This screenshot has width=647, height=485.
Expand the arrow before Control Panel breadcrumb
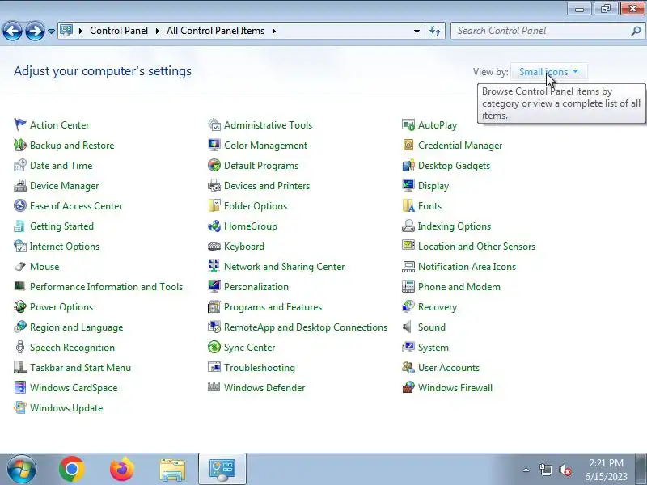tap(80, 31)
